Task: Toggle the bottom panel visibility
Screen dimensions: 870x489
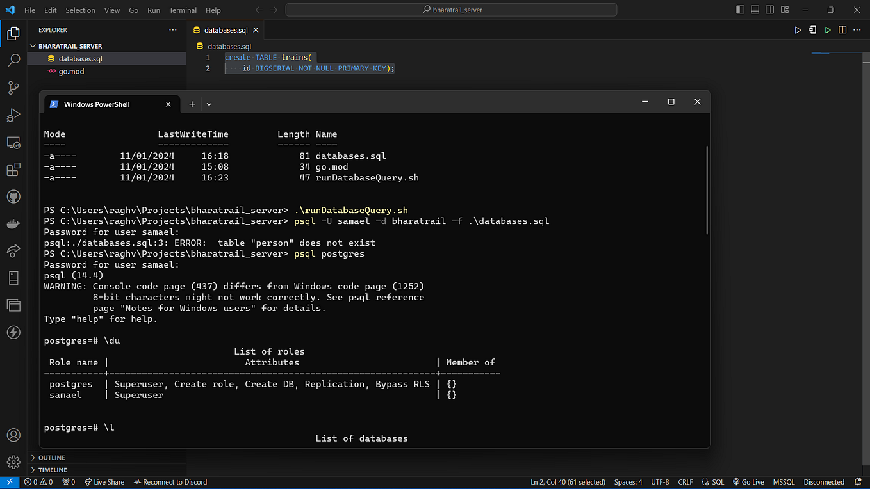Action: (x=755, y=10)
